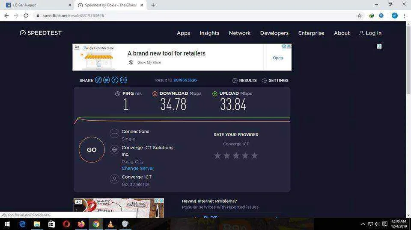Click Result ID 8819363626 link
411x230 pixels.
185,80
